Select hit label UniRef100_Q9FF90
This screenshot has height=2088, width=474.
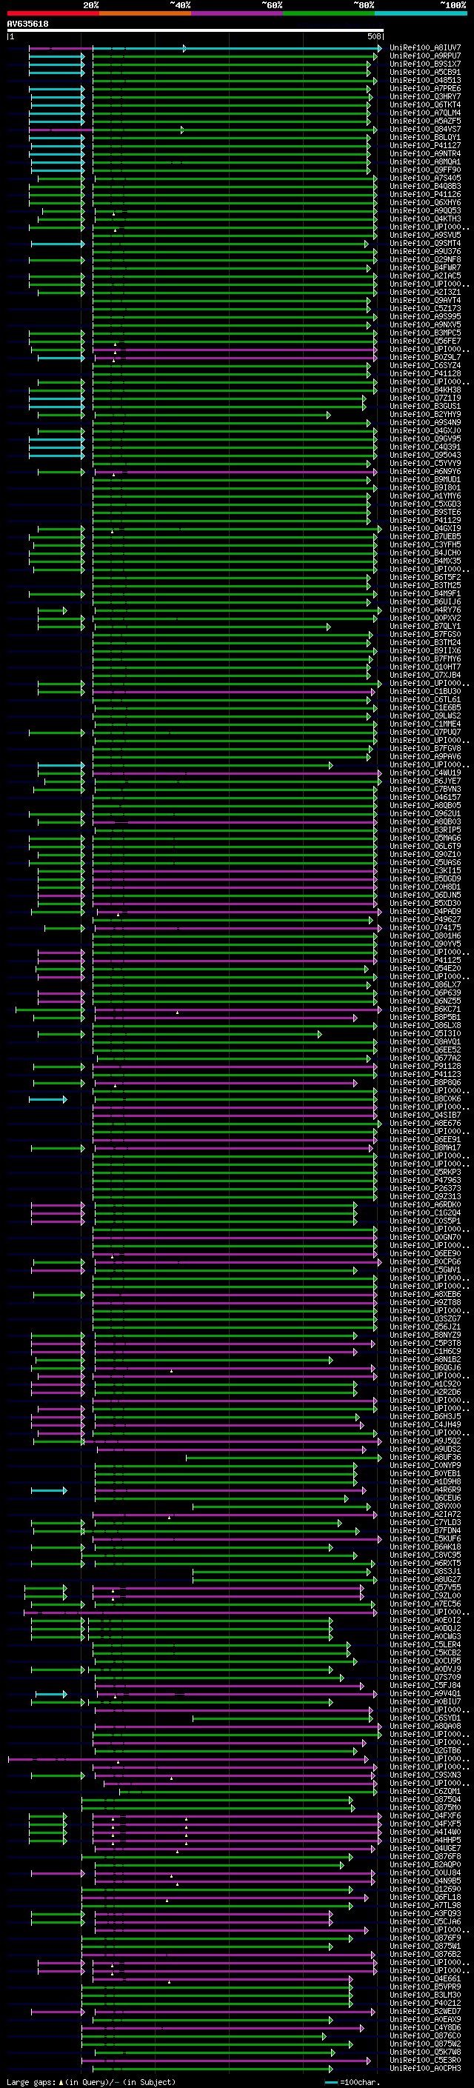[425, 170]
